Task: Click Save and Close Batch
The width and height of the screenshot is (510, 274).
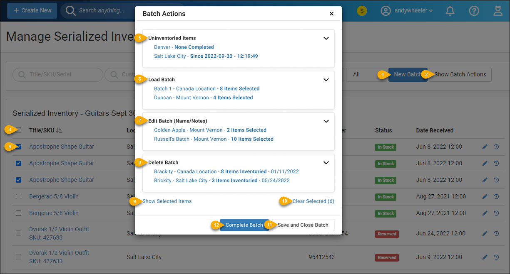Action: 303,225
